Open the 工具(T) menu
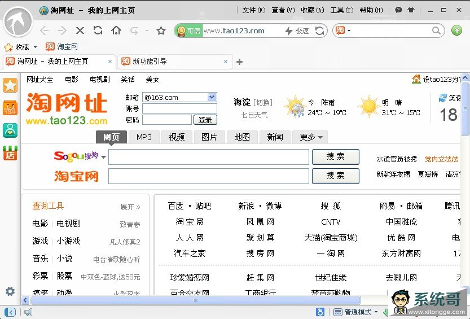470x319 pixels. pyautogui.click(x=342, y=10)
